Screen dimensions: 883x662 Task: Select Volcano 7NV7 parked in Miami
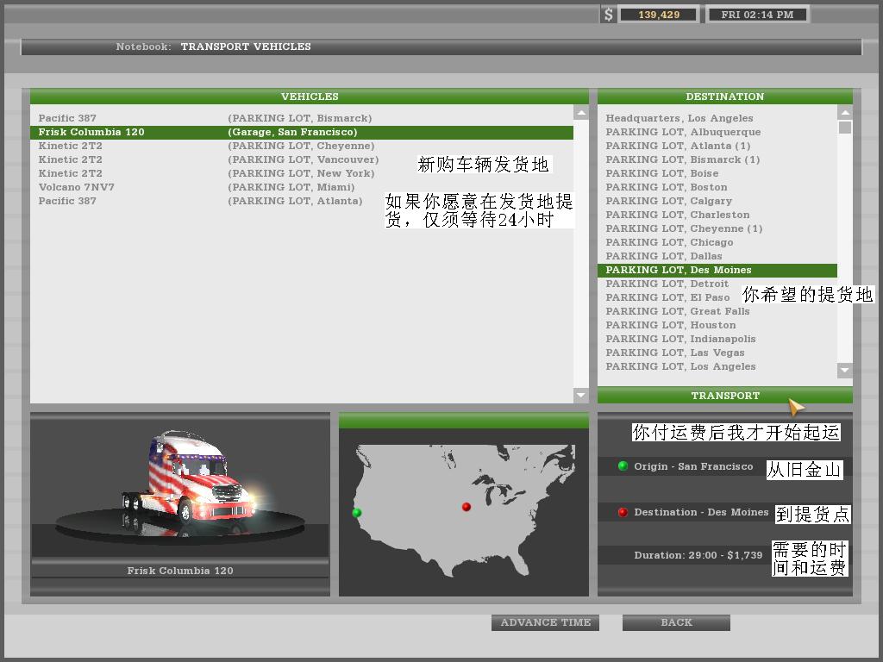[x=77, y=187]
